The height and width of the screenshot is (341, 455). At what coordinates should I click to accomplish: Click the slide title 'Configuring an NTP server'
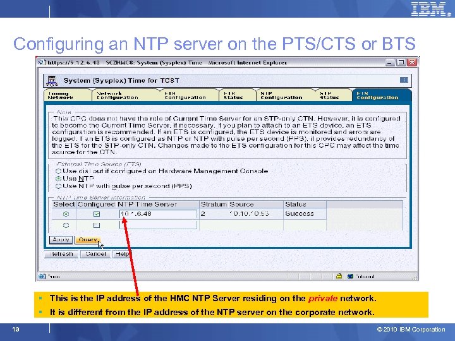coord(214,44)
